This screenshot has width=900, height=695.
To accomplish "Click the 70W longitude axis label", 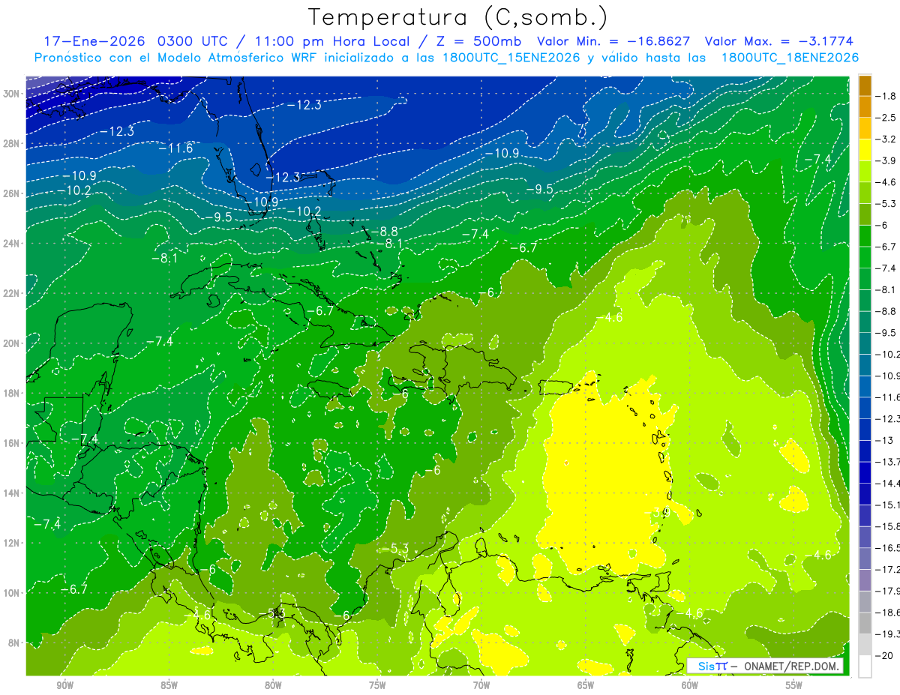I will coord(481,685).
